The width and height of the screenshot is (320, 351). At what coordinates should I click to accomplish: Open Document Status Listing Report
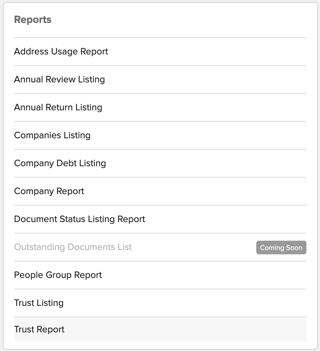coord(160,219)
